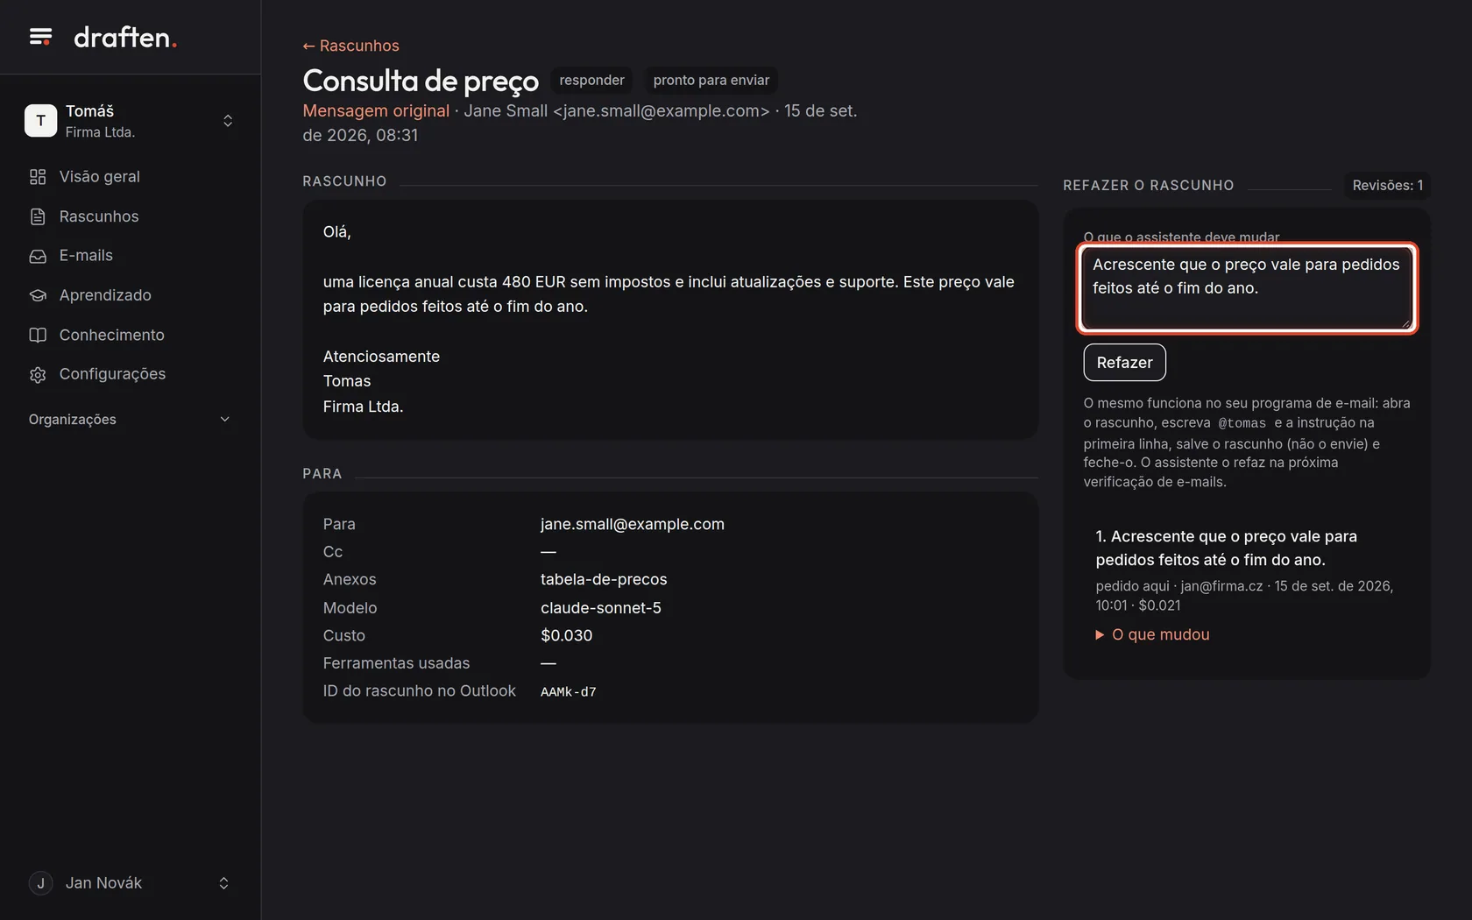Click the 'pronto para enviar' status tag
The height and width of the screenshot is (920, 1472).
711,80
